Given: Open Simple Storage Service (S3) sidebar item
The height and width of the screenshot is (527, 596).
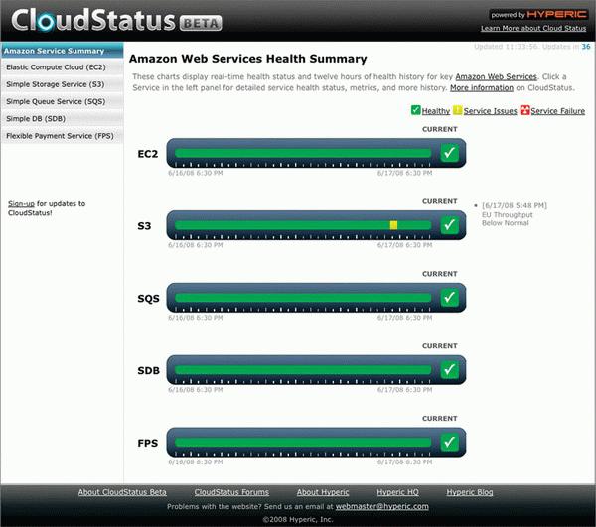Looking at the screenshot, I should tap(62, 84).
